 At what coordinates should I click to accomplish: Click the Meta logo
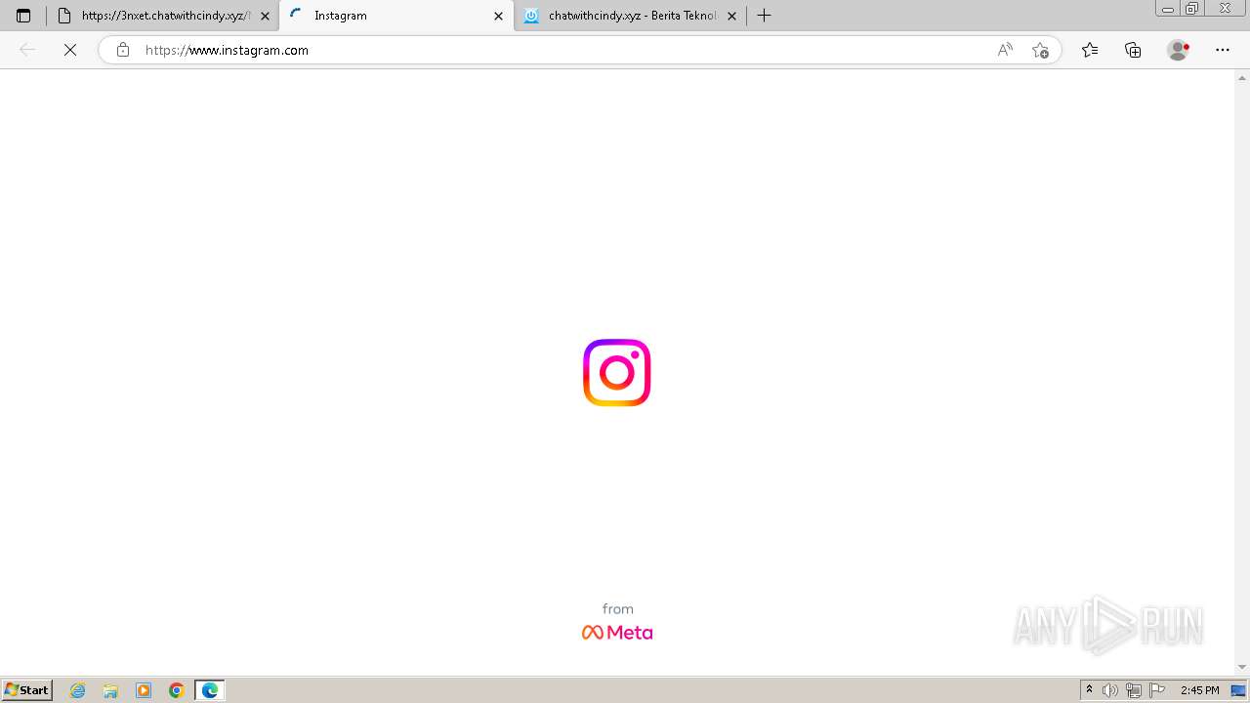click(617, 633)
